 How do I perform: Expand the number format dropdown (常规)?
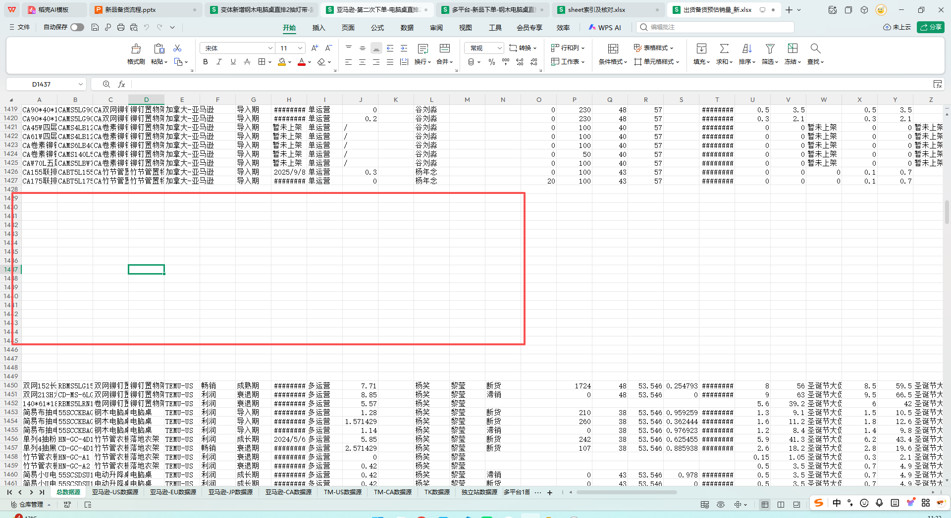499,48
